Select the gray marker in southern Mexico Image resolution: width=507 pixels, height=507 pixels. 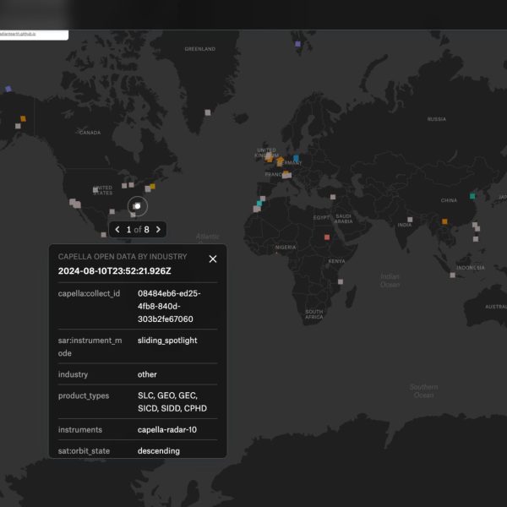tap(103, 235)
